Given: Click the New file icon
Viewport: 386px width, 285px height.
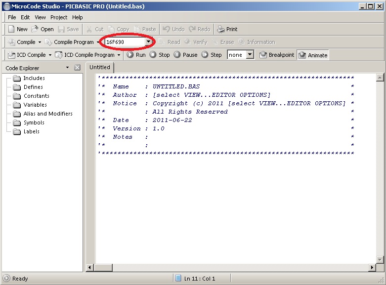Looking at the screenshot, I should tap(11, 29).
